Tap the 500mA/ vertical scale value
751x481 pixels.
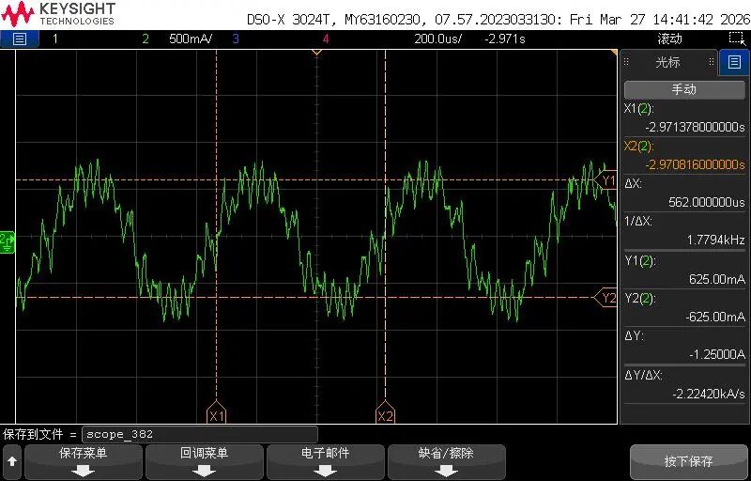point(191,39)
